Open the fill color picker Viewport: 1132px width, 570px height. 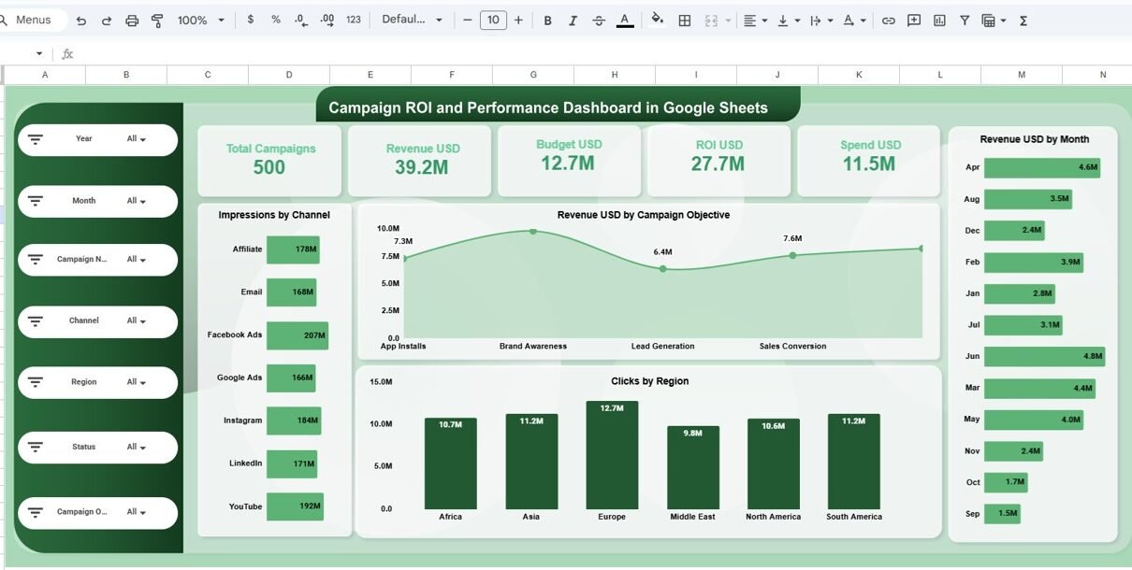point(657,21)
